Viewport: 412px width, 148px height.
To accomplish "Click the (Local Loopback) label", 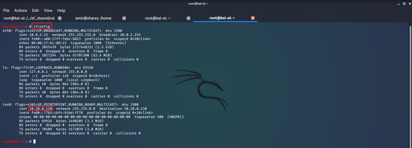I will tap(83, 80).
